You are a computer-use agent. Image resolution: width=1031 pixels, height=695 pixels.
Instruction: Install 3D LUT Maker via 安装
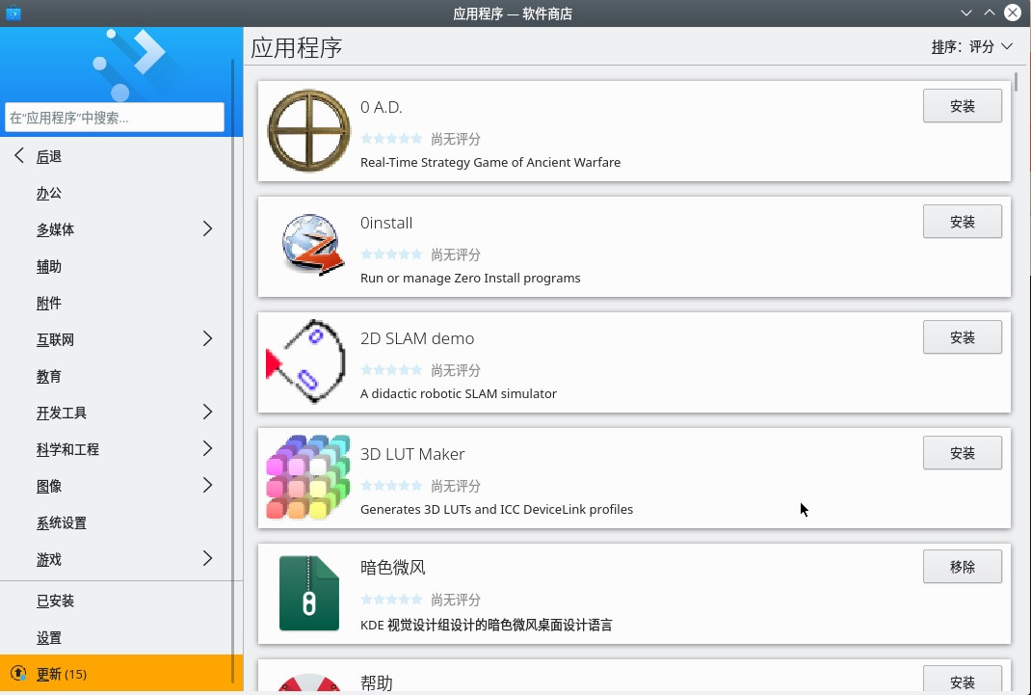click(962, 453)
